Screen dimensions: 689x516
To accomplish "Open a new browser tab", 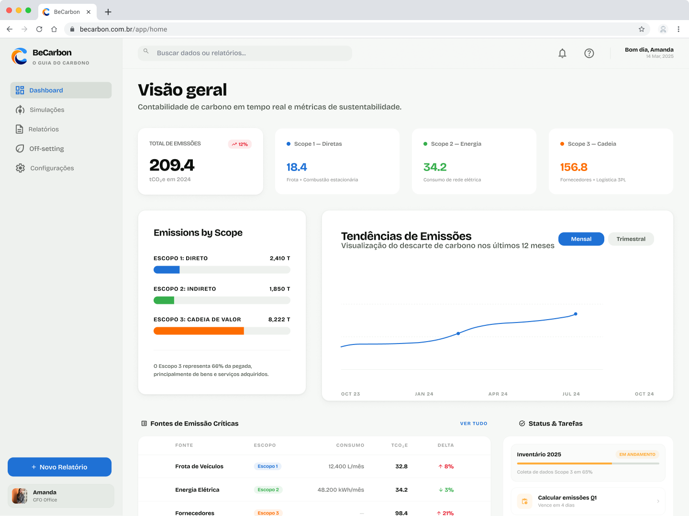I will [108, 11].
